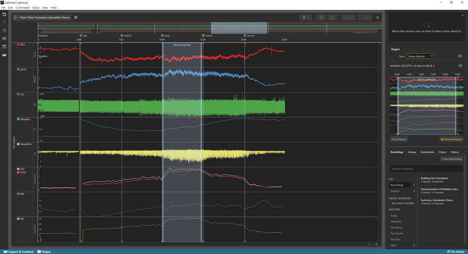Click the highlighted overview window in navigator strip
Screen dimensions: 468x254
tap(239, 28)
